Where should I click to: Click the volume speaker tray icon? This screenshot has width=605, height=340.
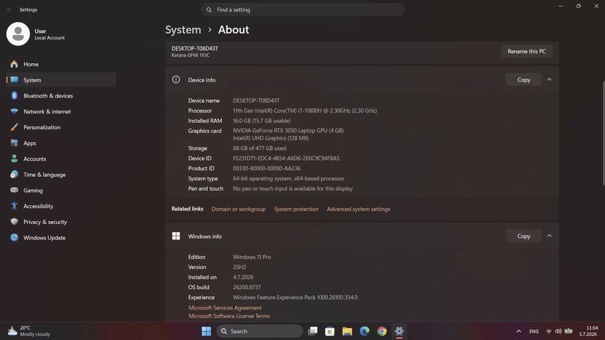[558, 331]
